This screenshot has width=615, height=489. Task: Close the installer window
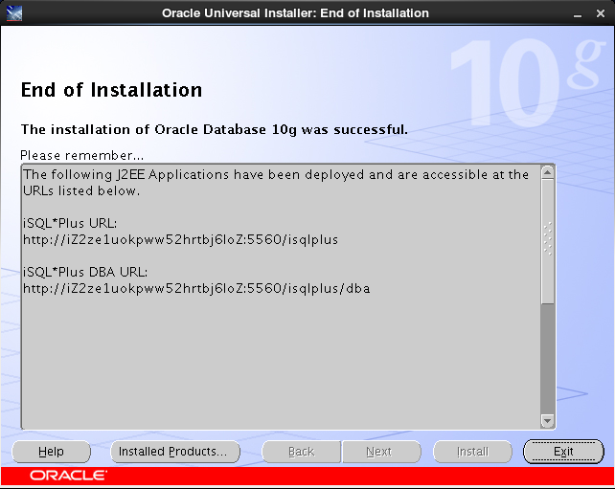600,13
